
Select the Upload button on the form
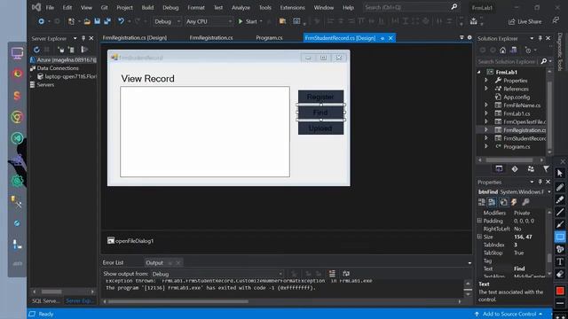point(320,128)
